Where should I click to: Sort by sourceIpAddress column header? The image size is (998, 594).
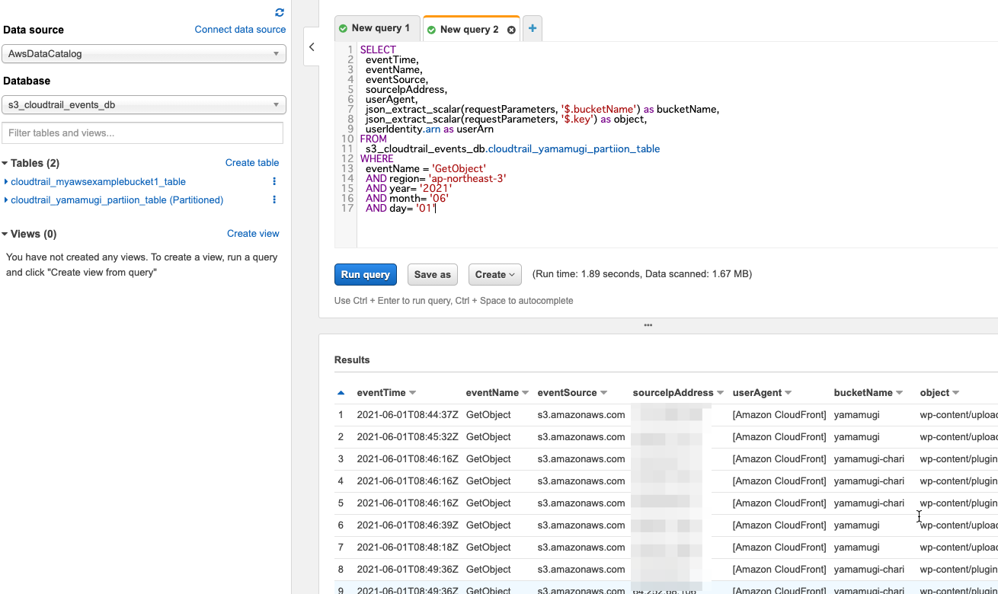678,393
